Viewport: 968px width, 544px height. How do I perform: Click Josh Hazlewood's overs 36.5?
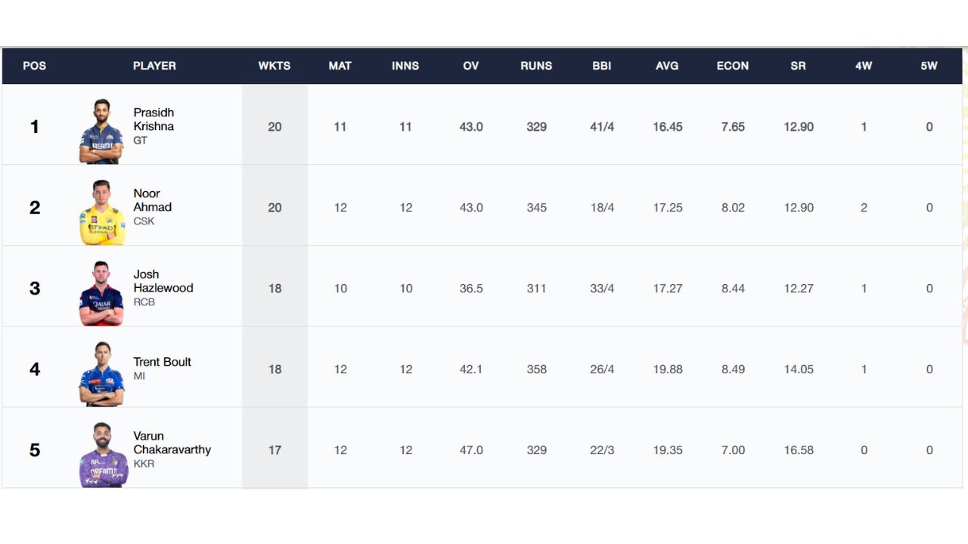(471, 289)
